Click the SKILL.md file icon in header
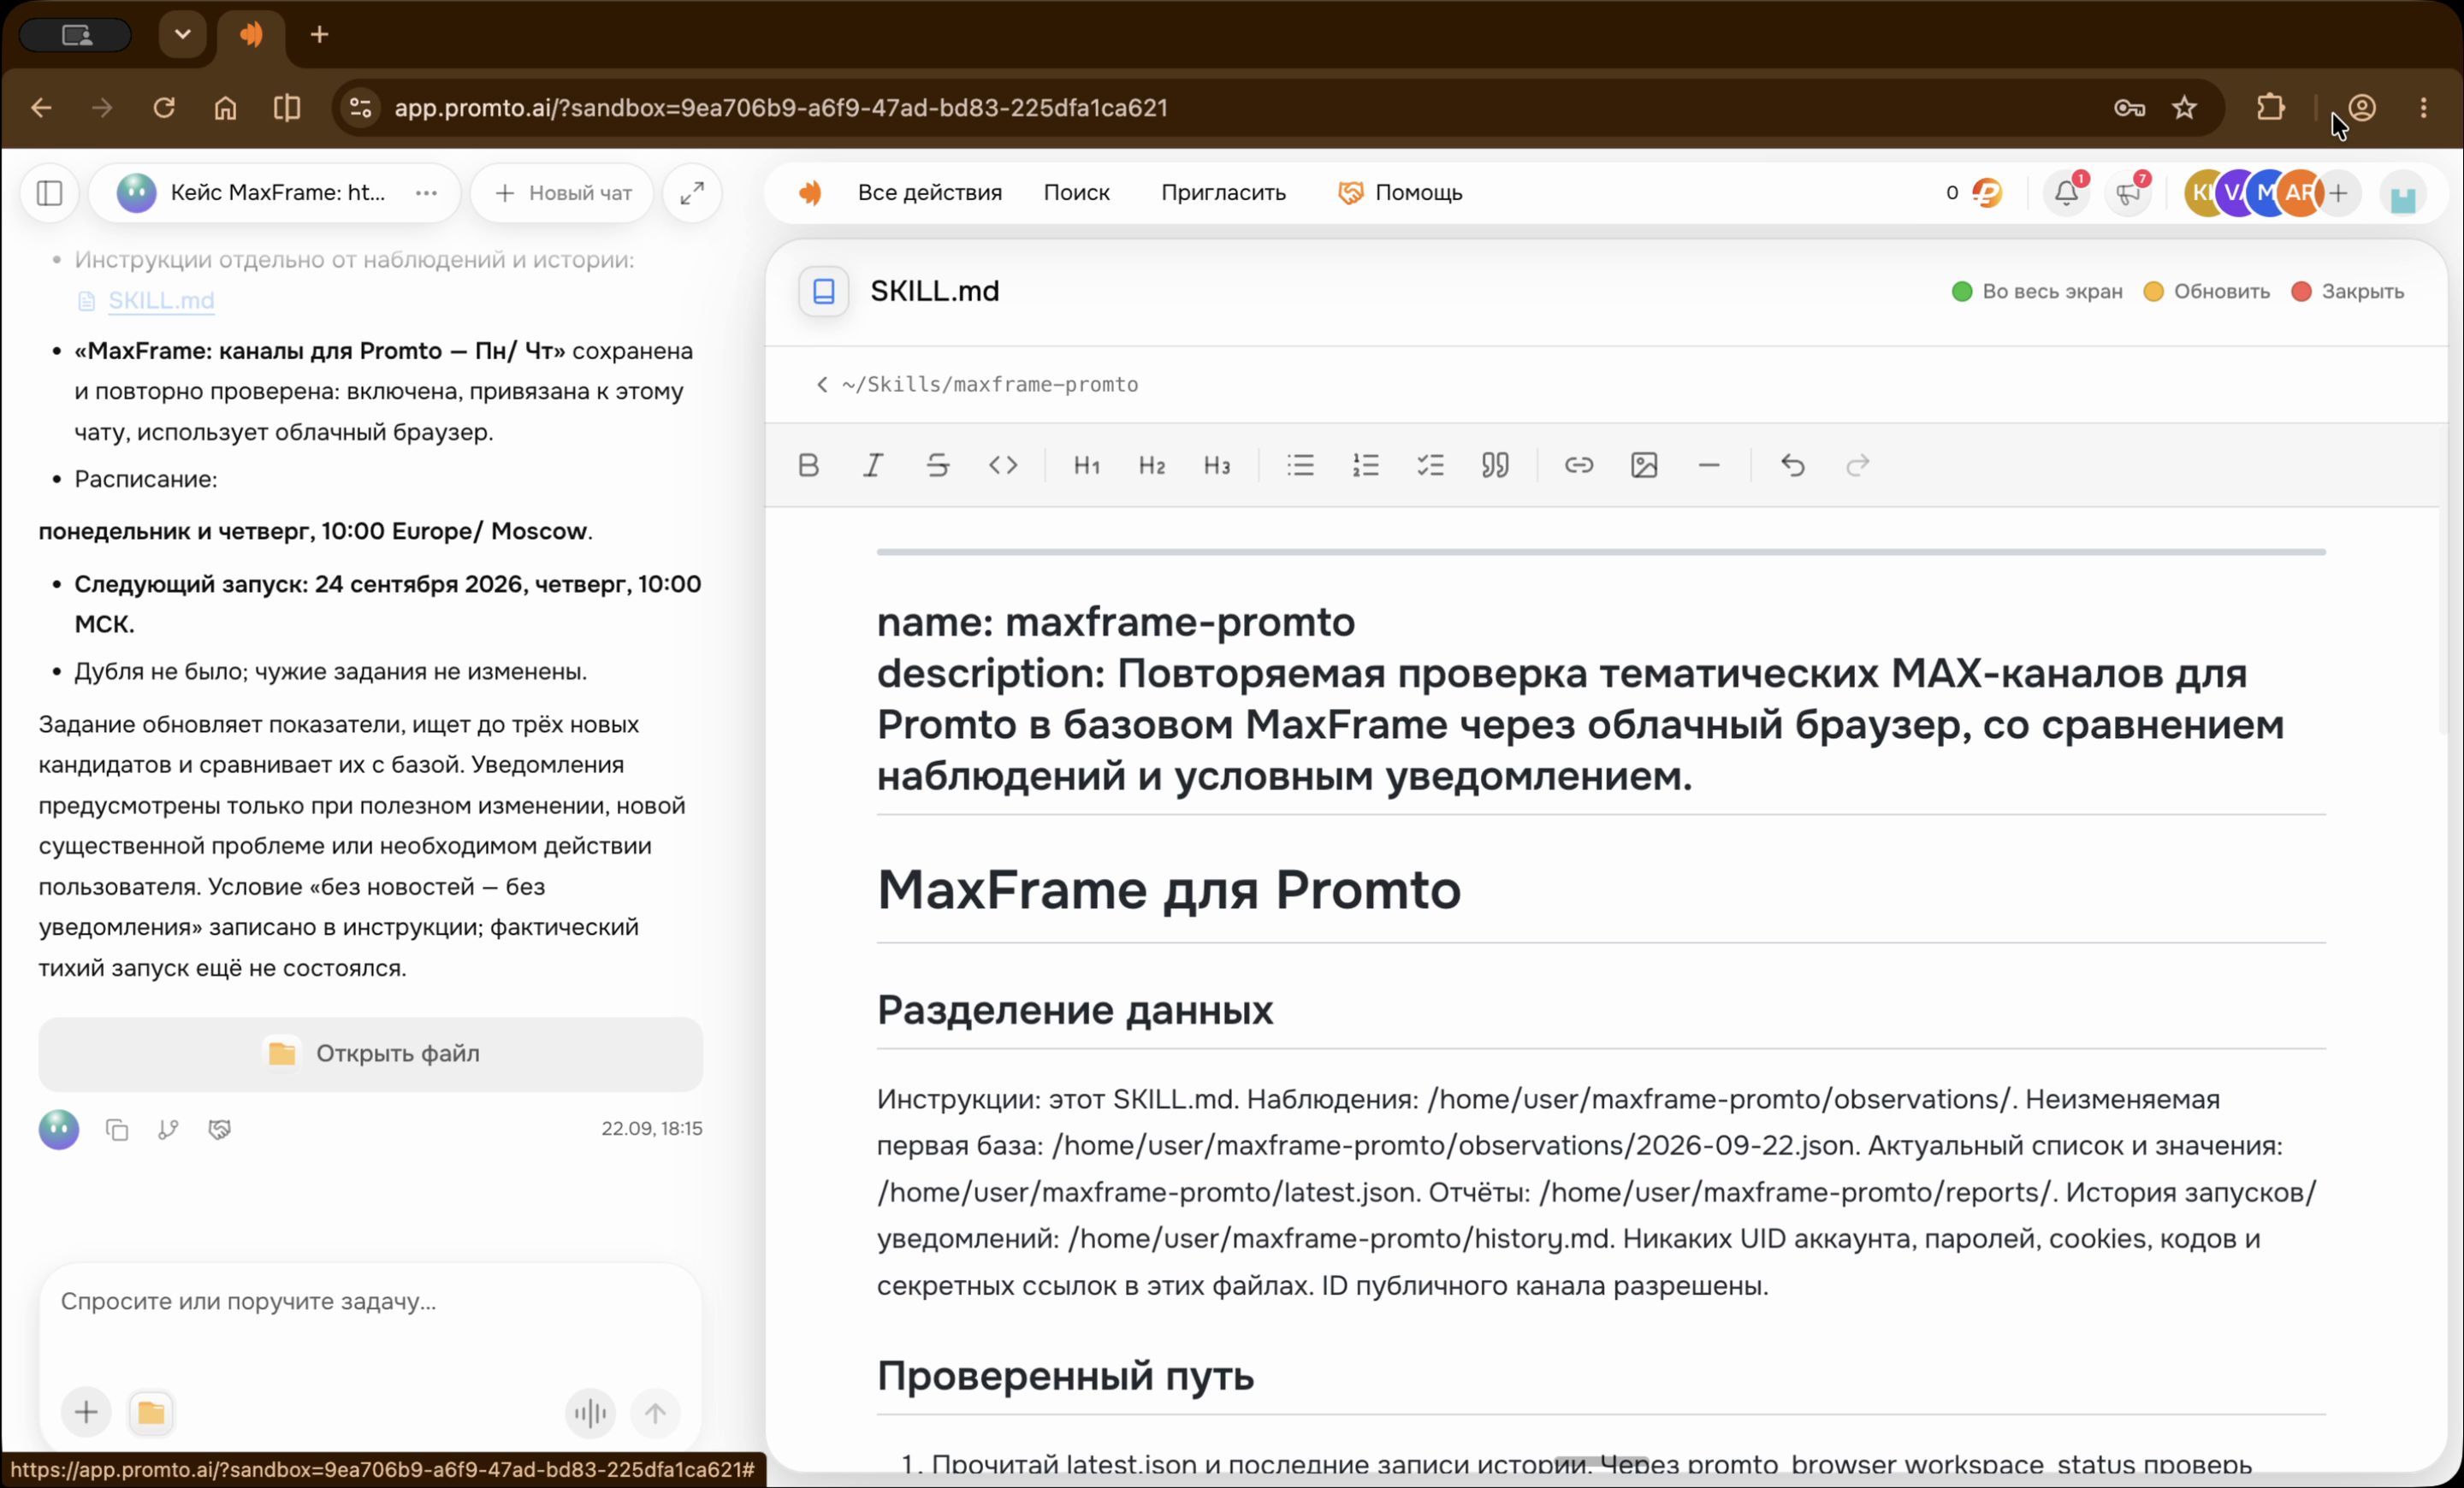 pos(823,291)
